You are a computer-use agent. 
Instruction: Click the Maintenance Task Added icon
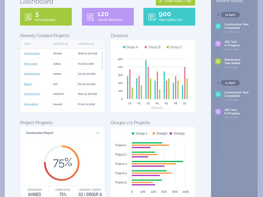coord(218,61)
